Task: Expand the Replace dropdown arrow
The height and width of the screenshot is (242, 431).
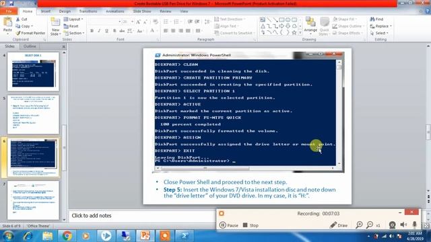Action: (391, 26)
